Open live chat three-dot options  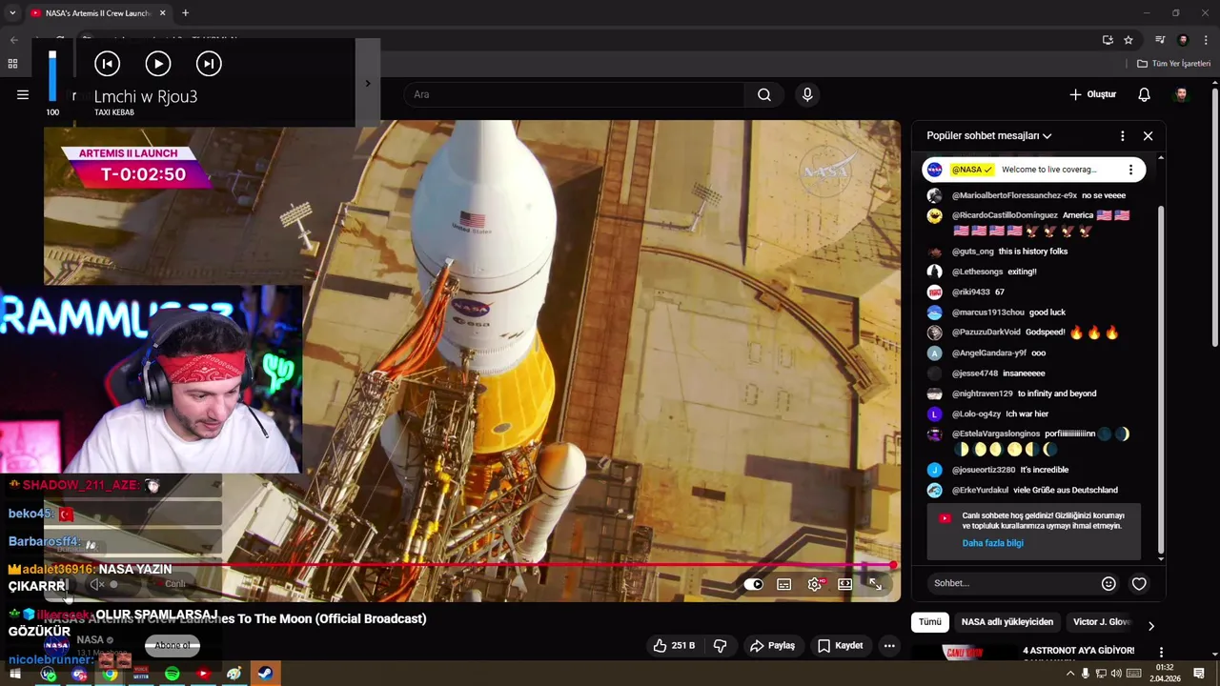coord(1122,136)
